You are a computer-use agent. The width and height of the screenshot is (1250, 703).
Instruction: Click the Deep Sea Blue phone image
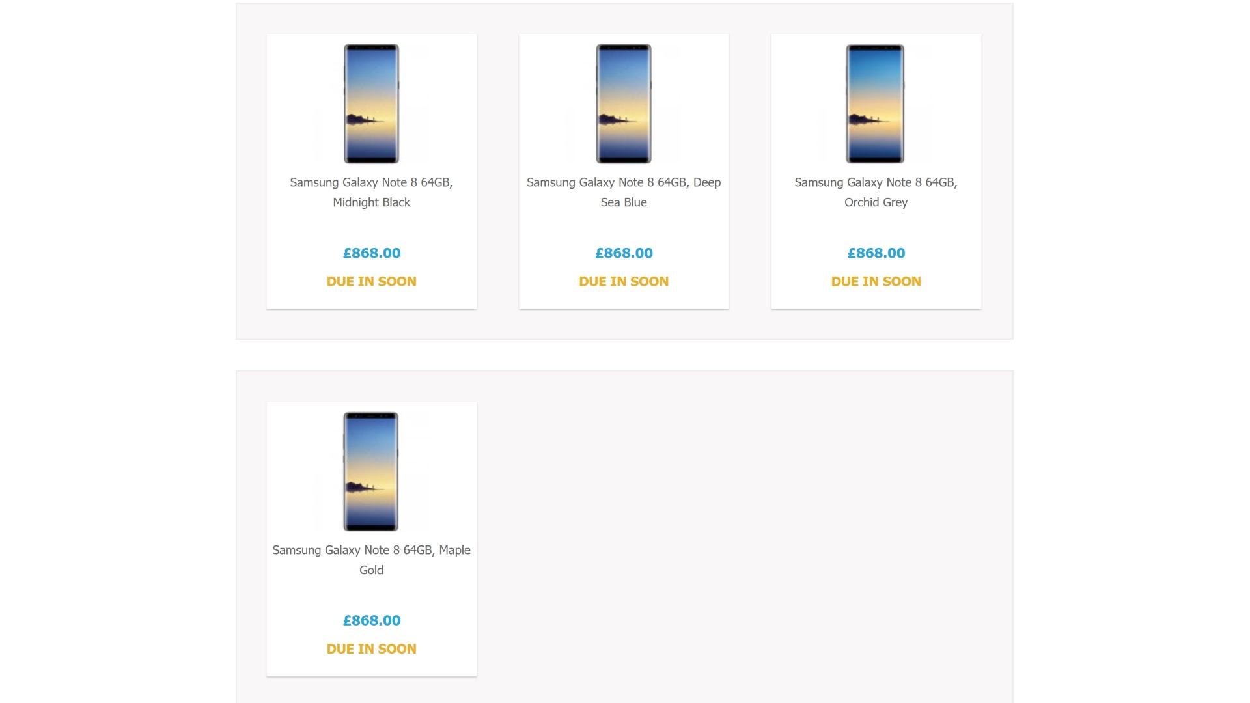click(624, 103)
